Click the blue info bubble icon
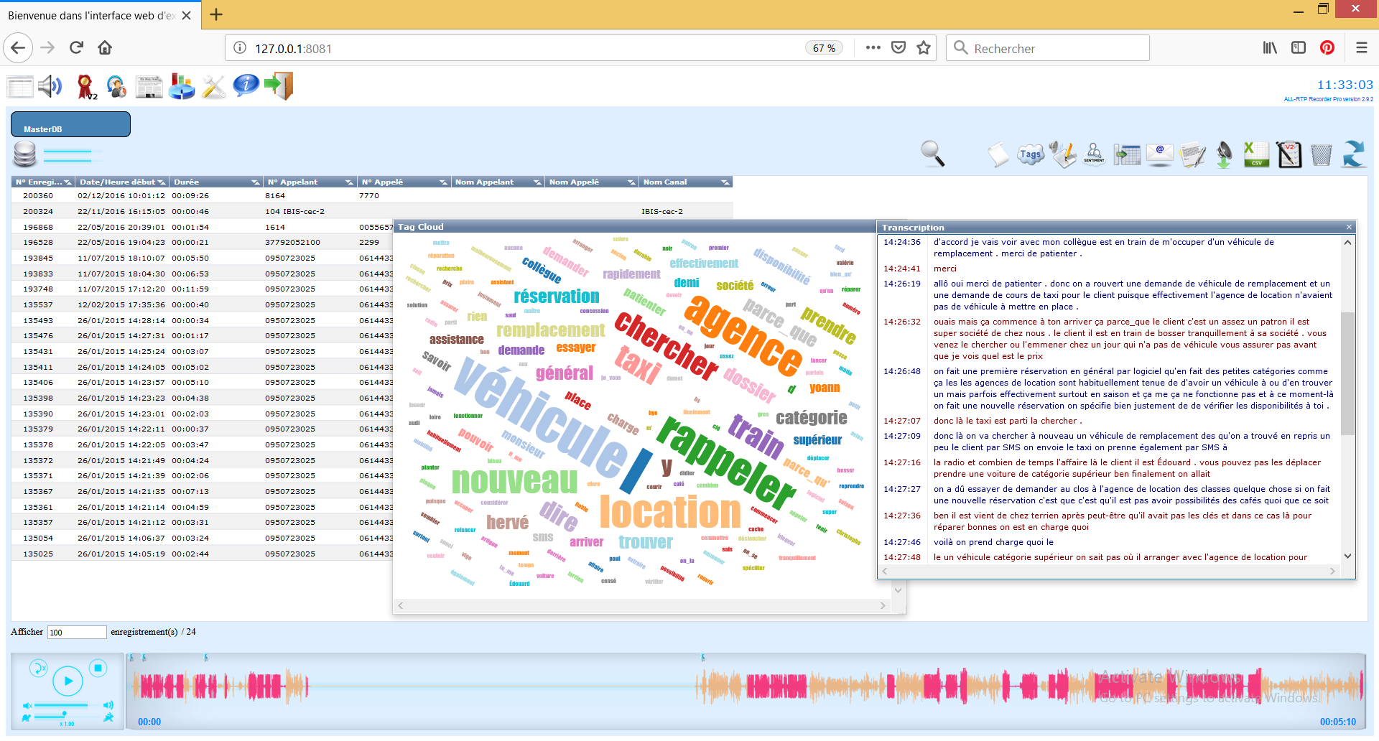 click(x=246, y=85)
